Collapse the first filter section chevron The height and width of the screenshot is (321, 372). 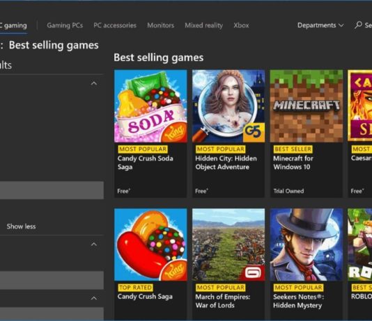coord(94,83)
